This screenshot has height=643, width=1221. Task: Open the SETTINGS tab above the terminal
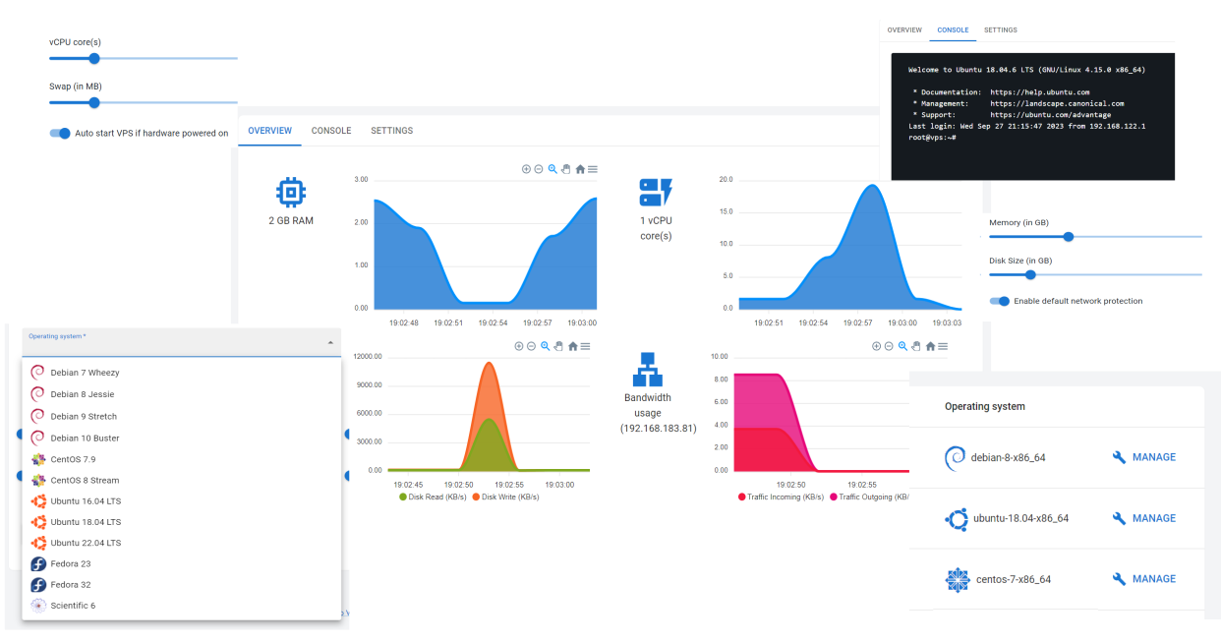pyautogui.click(x=1001, y=30)
